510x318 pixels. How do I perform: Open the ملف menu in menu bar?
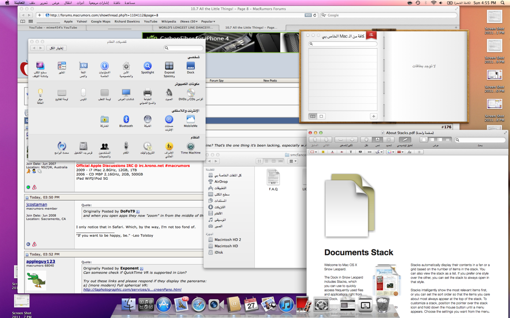pos(32,3)
